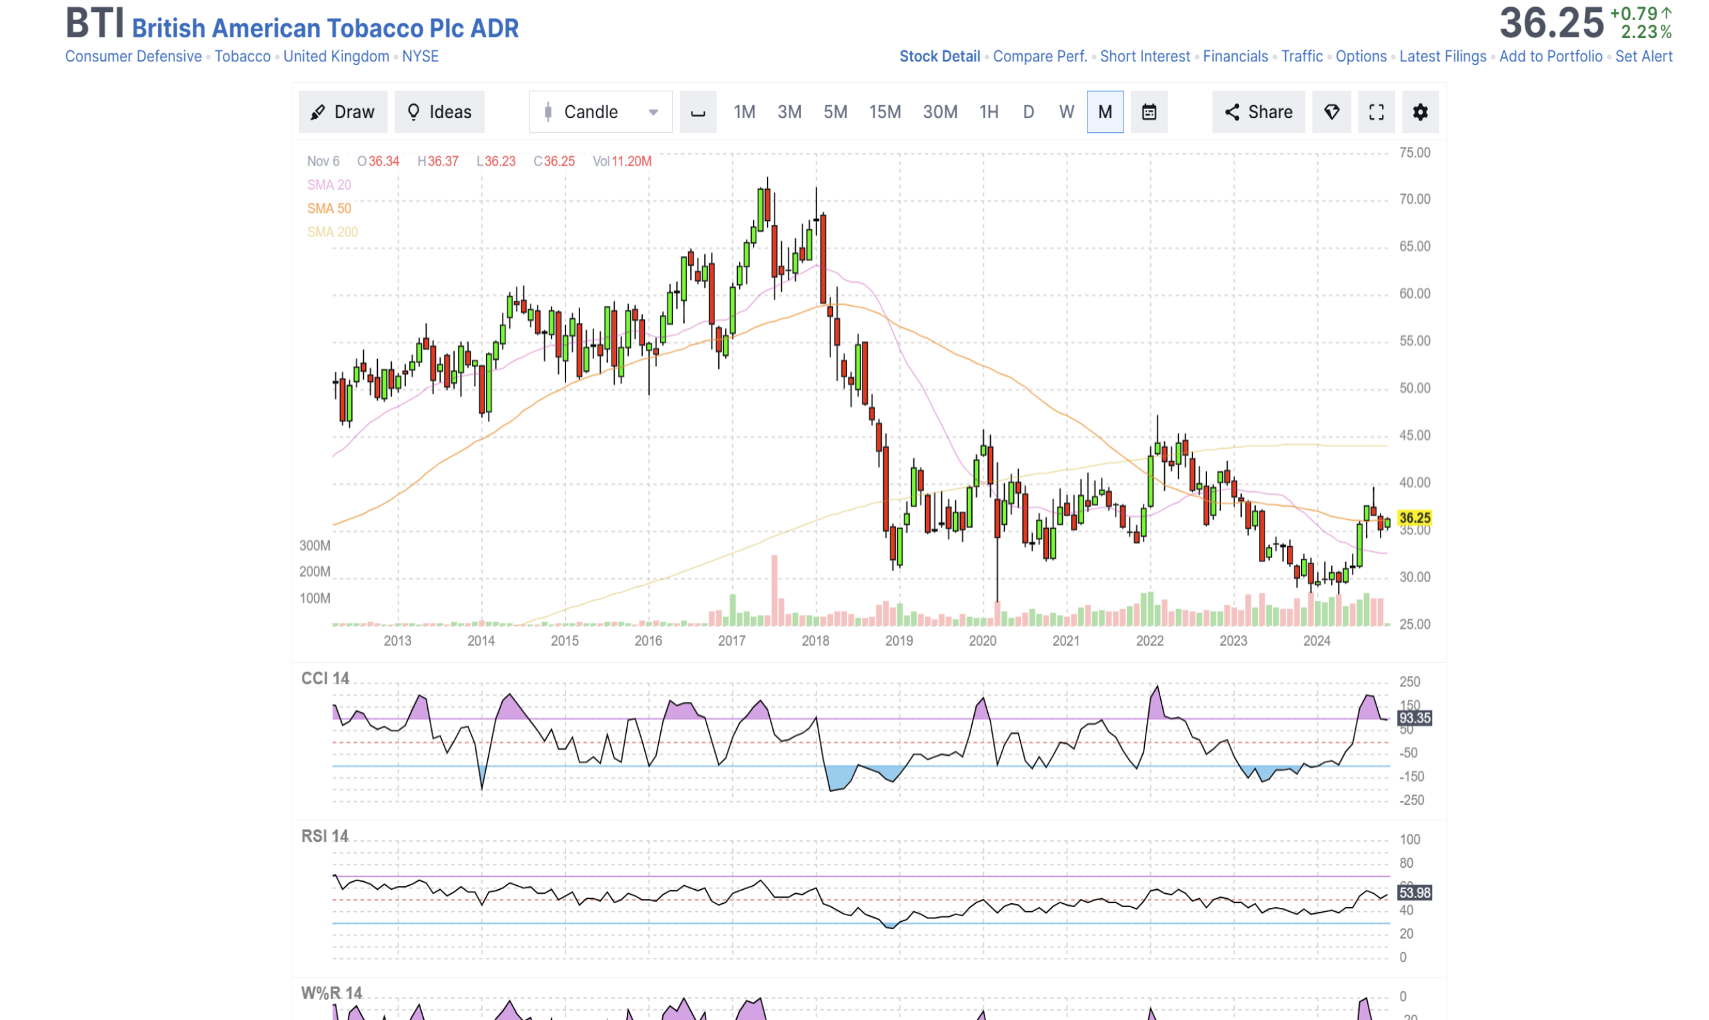Select the 15M timeframe
This screenshot has height=1020, width=1709.
[885, 112]
